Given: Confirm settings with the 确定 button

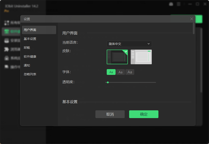Looking at the screenshot, I should click(144, 114).
